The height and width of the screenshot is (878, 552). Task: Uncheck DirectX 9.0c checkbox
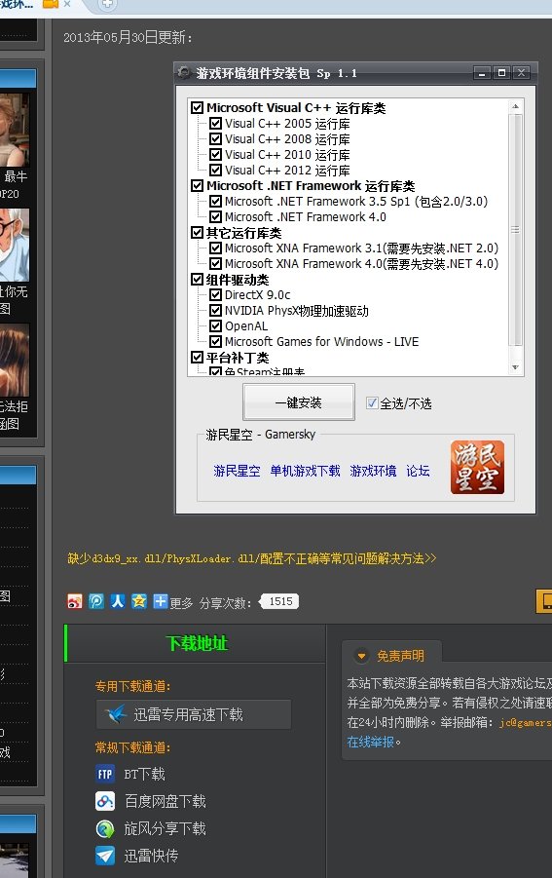215,294
